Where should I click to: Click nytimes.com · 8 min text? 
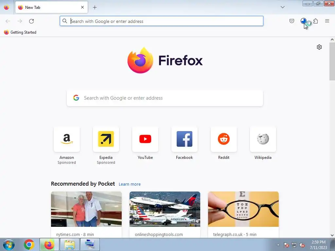coord(75,234)
